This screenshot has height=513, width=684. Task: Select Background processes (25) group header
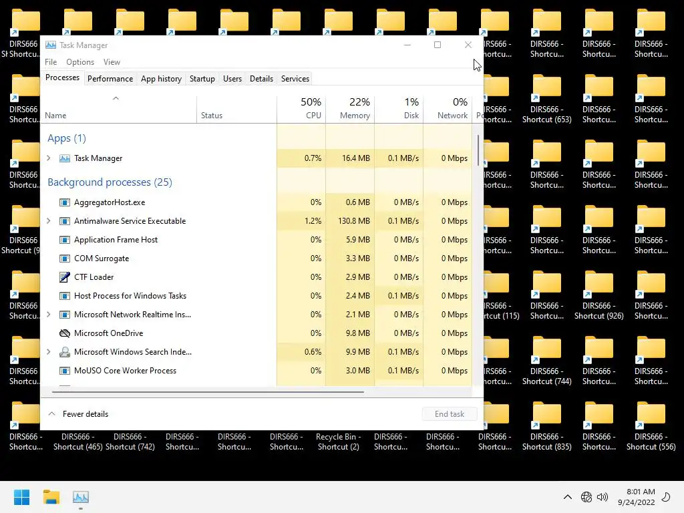tap(110, 182)
